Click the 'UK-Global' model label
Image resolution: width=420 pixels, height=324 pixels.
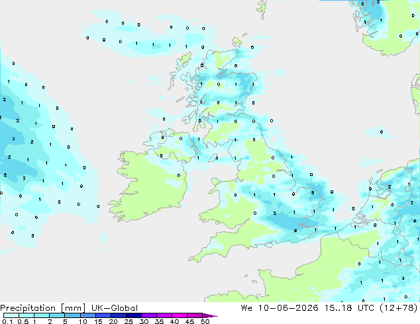click(x=115, y=308)
